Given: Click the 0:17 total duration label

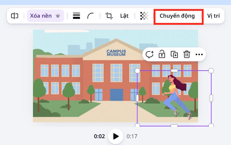Looking at the screenshot, I should point(132,136).
